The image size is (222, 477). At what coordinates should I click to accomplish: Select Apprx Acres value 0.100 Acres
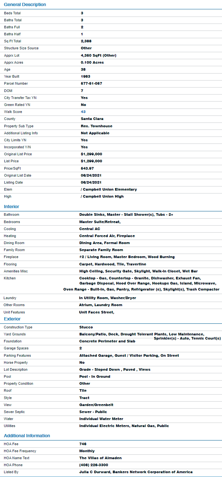[92, 62]
